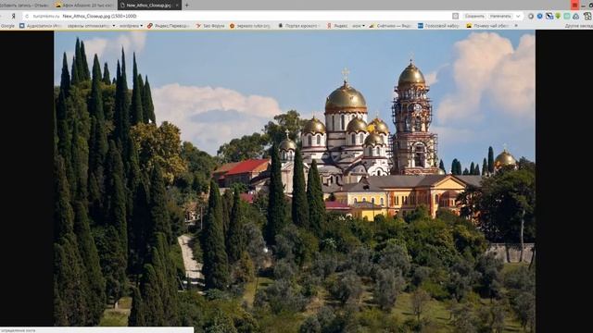Show hidden bookmarks with » chevron

point(516,26)
